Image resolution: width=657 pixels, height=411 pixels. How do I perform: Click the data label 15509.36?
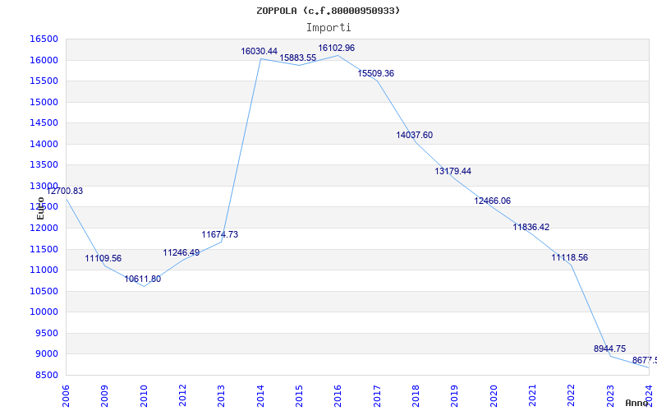tap(375, 73)
